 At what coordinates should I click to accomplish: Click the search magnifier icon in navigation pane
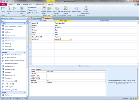pyautogui.click(x=27, y=21)
